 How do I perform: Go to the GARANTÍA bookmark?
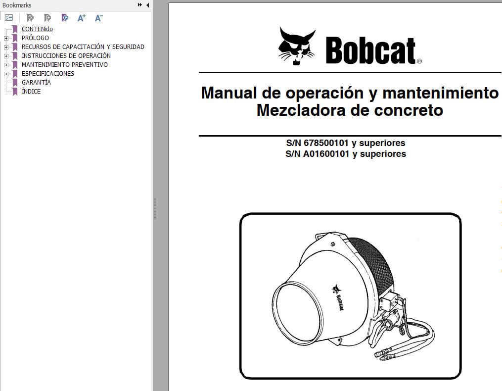tap(36, 82)
